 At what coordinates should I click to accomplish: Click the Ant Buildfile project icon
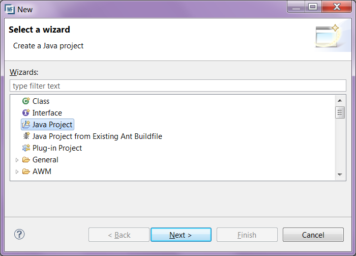pos(26,136)
